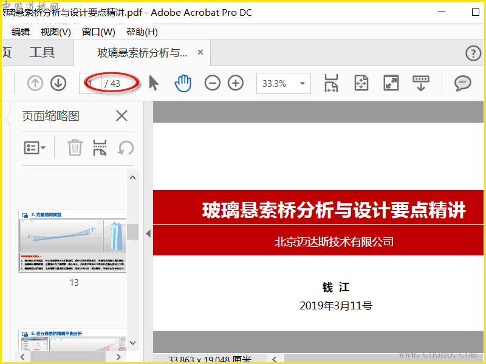Click the page number input field
Image resolution: width=486 pixels, height=364 pixels.
[x=90, y=83]
